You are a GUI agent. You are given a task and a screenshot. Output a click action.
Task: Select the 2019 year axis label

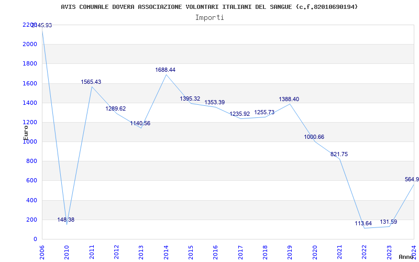click(x=290, y=253)
